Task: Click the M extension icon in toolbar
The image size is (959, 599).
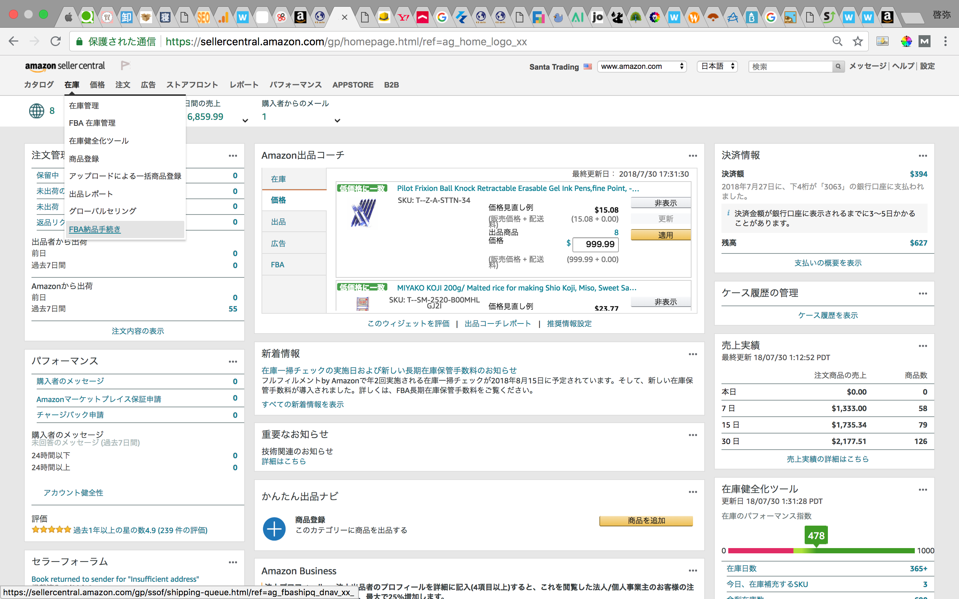Action: [x=925, y=41]
